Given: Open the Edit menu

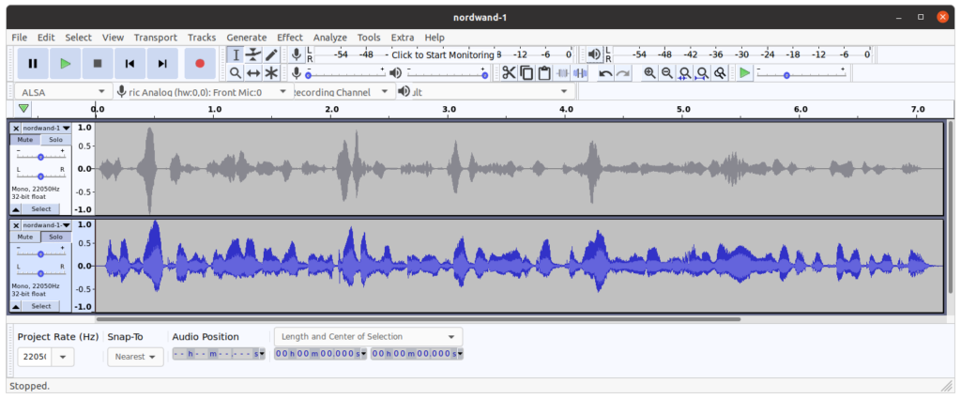Looking at the screenshot, I should (46, 38).
